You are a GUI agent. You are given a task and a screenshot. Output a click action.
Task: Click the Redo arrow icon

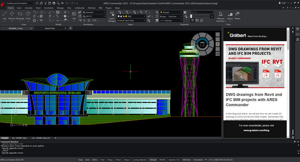[x=72, y=3]
